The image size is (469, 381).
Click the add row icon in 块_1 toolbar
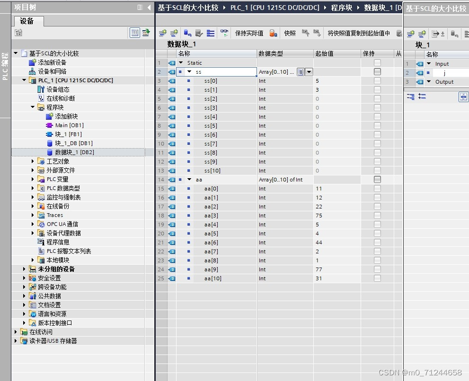coord(422,34)
